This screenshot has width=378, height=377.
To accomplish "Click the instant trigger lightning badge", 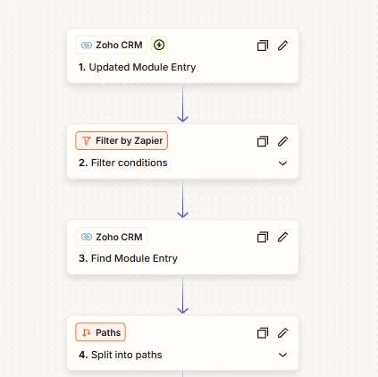I will (x=159, y=45).
